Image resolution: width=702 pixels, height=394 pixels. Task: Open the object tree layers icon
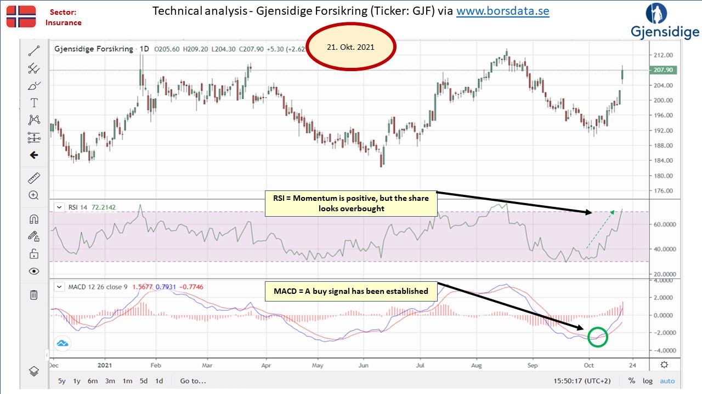34,371
